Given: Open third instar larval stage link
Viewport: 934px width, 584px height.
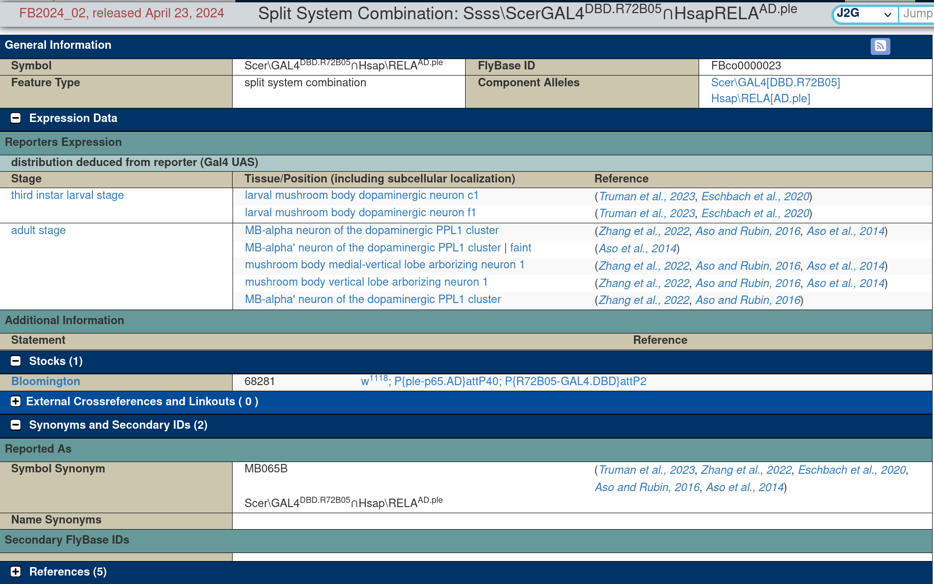Looking at the screenshot, I should 68,195.
